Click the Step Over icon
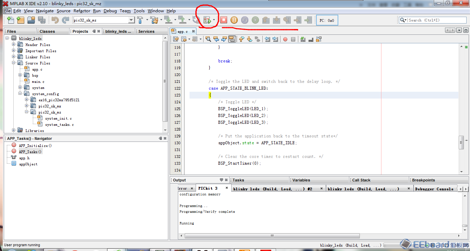The height and width of the screenshot is (251, 470). pos(266,20)
